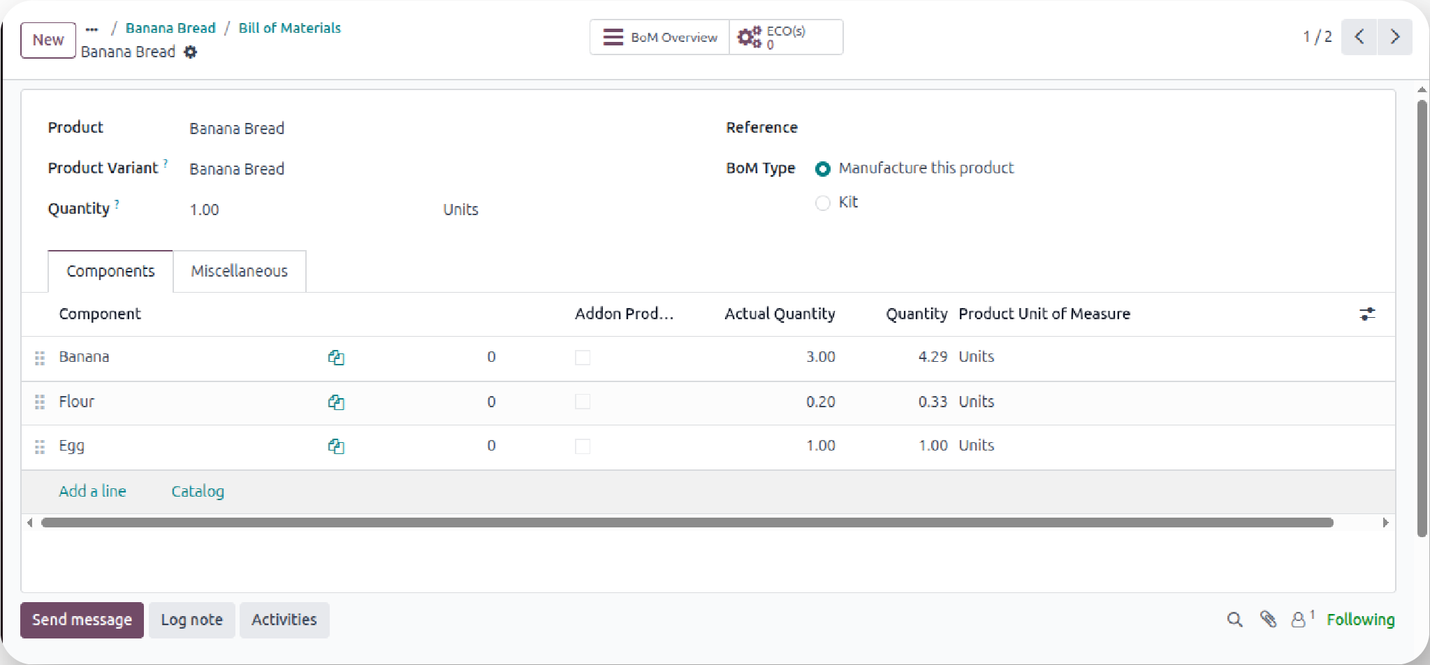Open the BoM Overview view
This screenshot has width=1430, height=665.
click(659, 37)
